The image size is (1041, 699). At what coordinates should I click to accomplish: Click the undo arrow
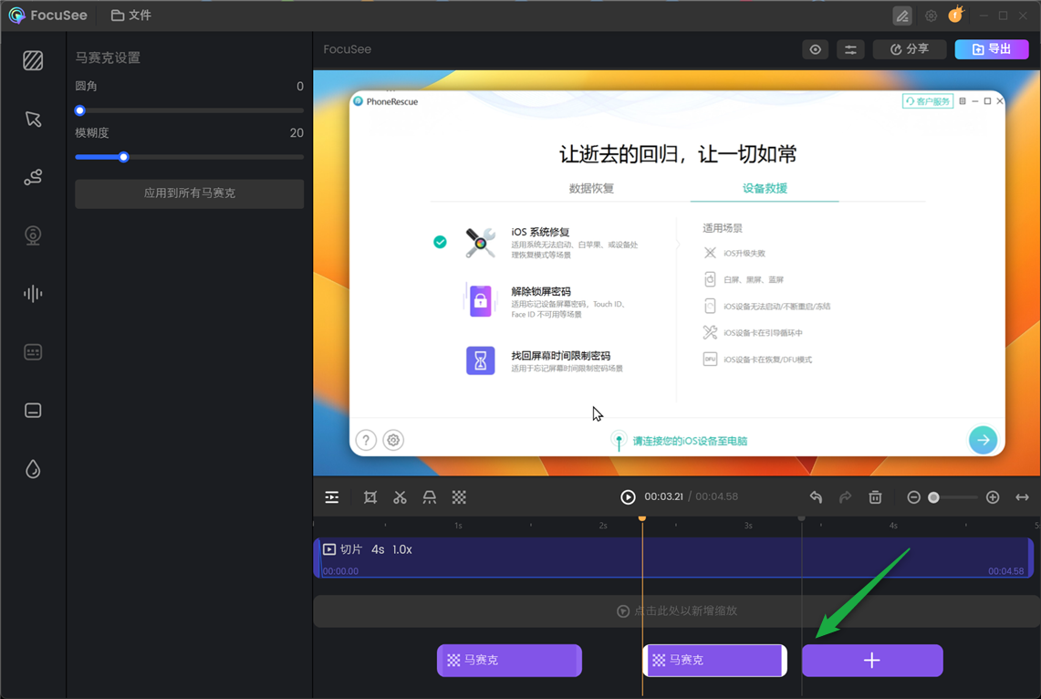tap(816, 497)
